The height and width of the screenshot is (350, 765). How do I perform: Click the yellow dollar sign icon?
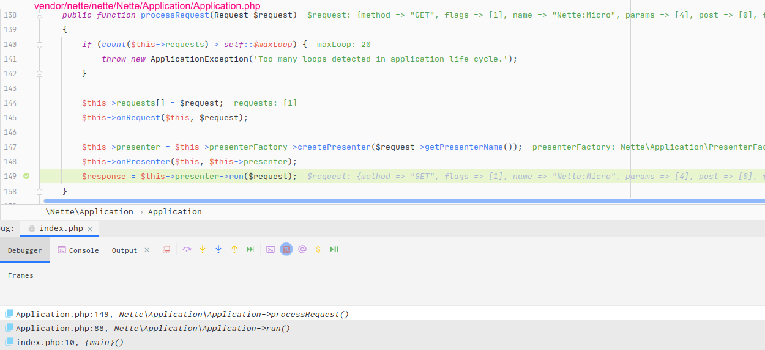318,249
